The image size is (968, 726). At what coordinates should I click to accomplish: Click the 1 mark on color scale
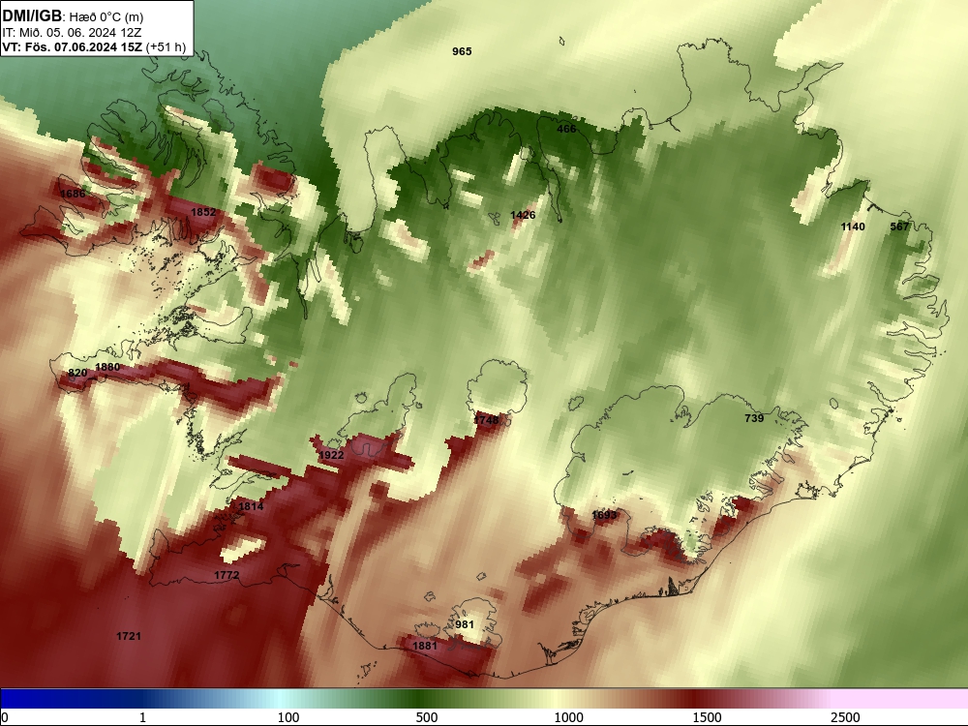coord(142,716)
